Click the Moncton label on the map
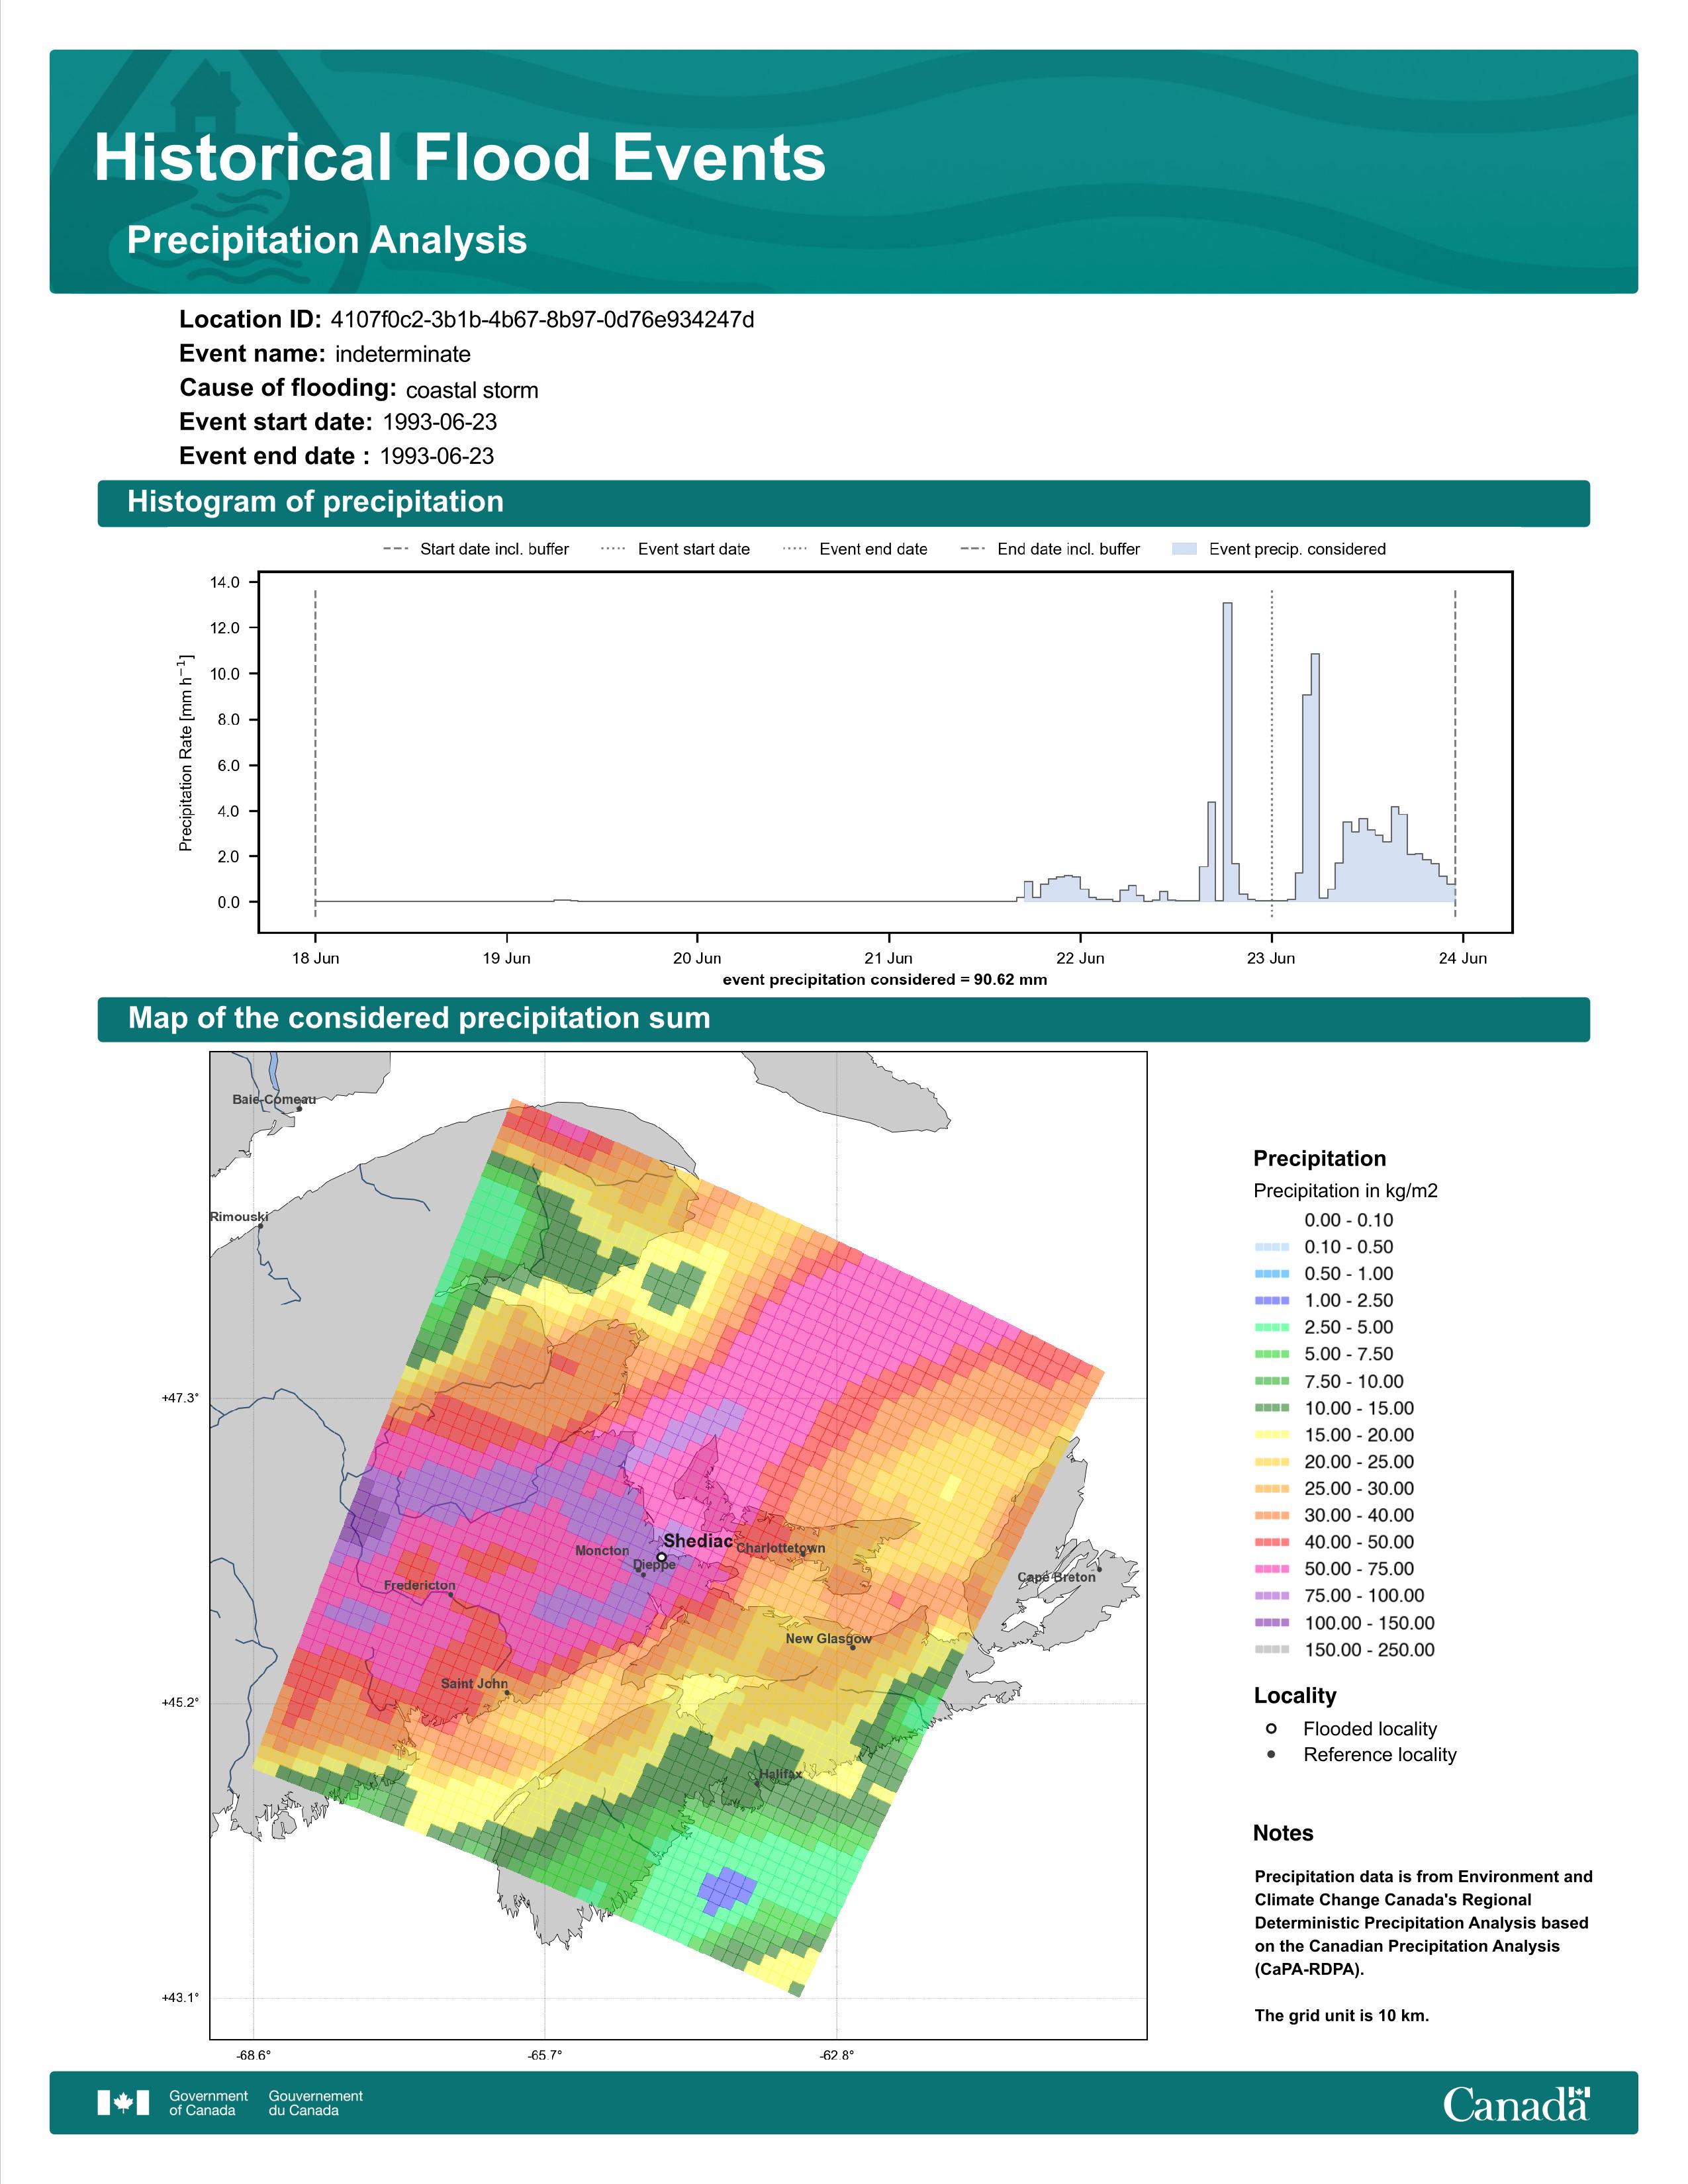 coord(602,1551)
